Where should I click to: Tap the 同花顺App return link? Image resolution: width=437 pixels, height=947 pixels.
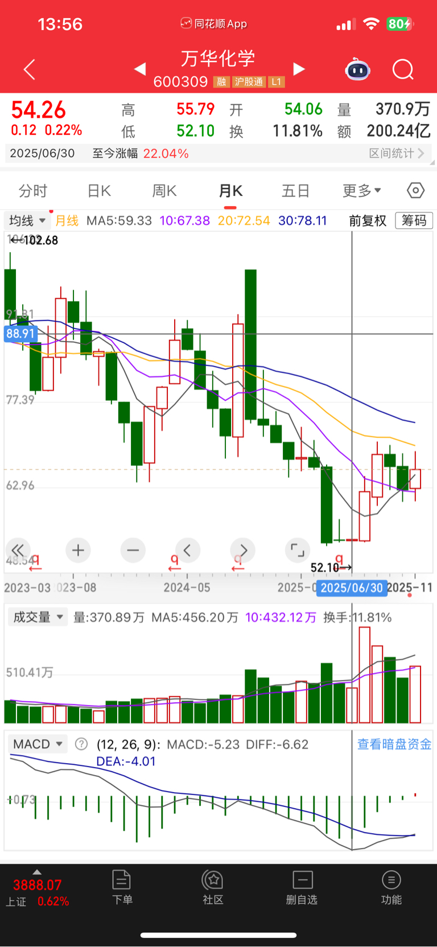[x=214, y=23]
